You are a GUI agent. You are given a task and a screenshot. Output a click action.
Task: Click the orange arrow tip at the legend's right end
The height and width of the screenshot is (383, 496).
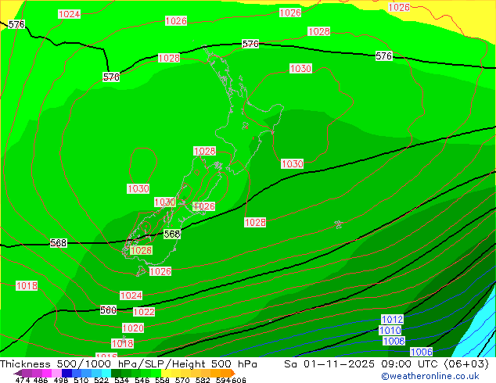click(233, 373)
